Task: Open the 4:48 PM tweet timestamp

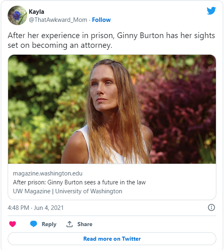Action: pos(18,208)
